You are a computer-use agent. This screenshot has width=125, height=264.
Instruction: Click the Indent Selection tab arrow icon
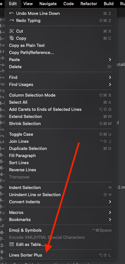[x=109, y=187]
